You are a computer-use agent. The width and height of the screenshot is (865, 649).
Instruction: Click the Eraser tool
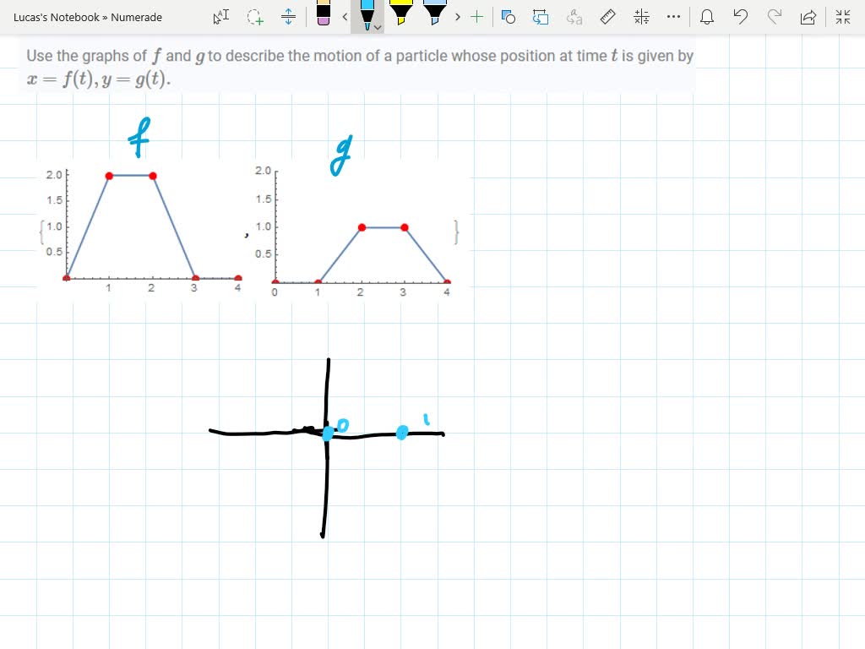(322, 15)
